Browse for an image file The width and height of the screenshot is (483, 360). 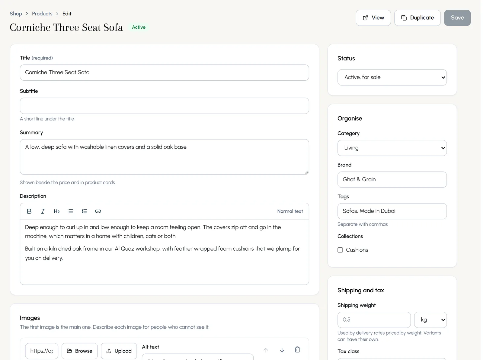(80, 351)
